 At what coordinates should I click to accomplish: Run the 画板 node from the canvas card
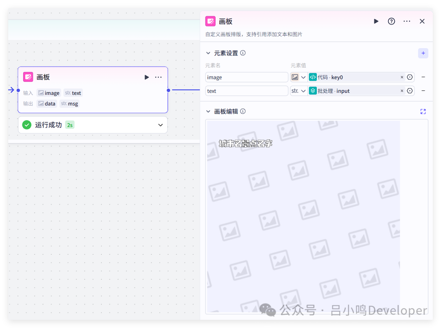tap(147, 77)
